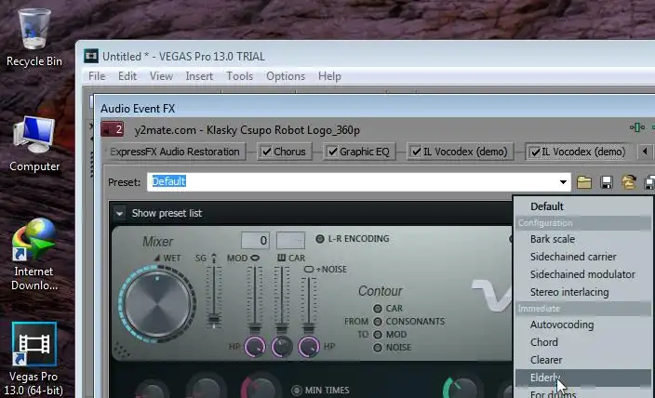This screenshot has height=398, width=655.
Task: Click the empty field next to 0
Action: pyautogui.click(x=290, y=241)
